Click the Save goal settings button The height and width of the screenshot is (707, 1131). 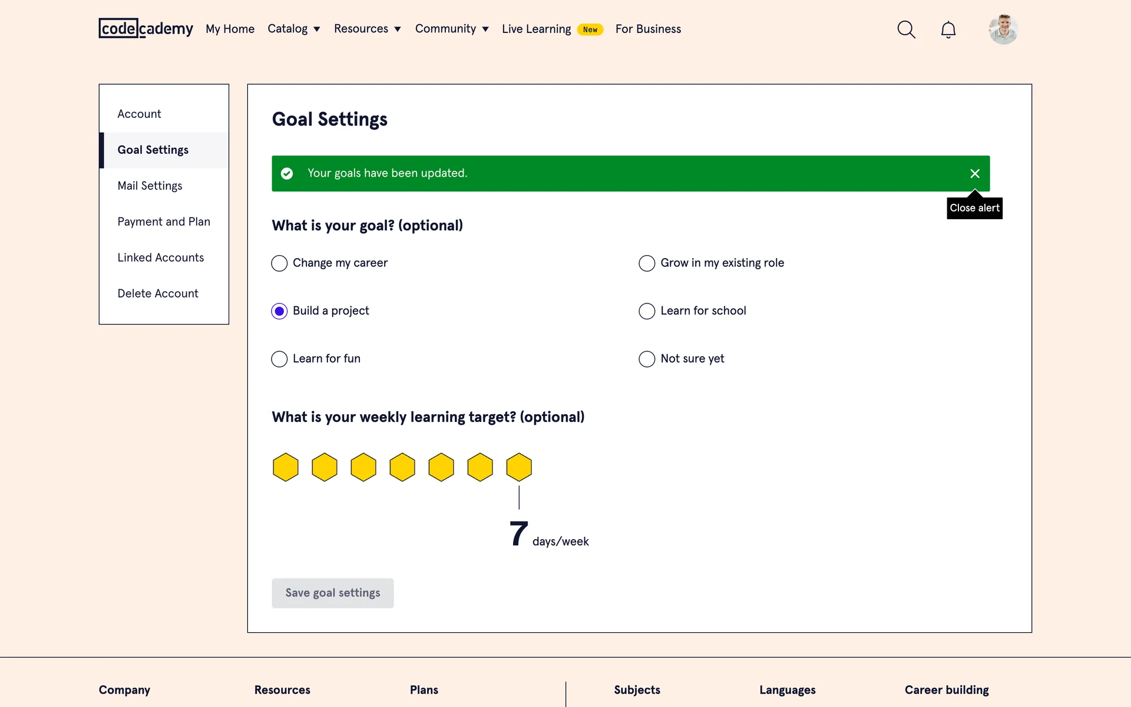tap(332, 593)
